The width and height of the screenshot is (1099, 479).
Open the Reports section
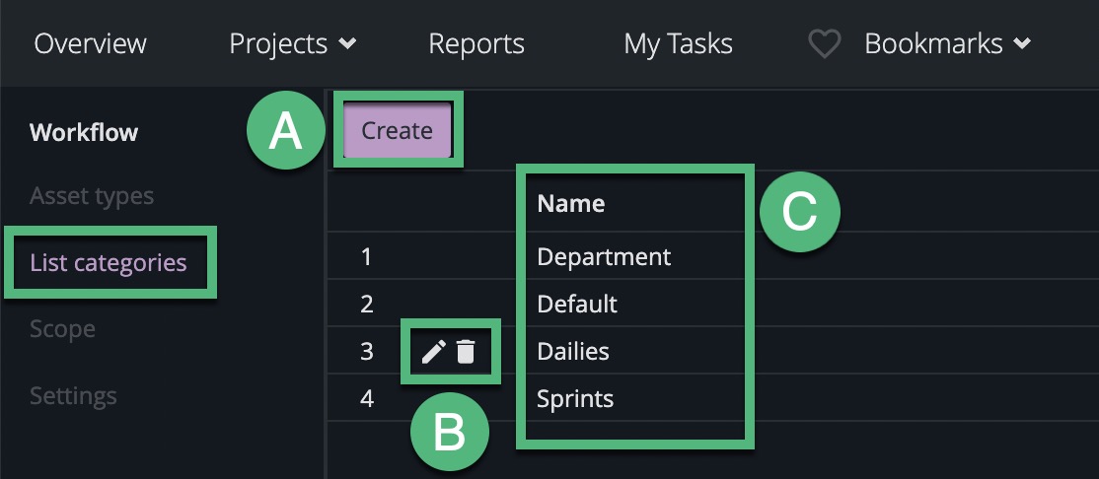(x=476, y=44)
